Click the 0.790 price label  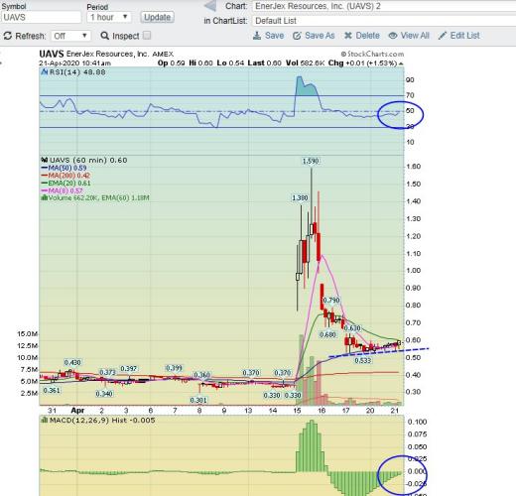coord(331,301)
